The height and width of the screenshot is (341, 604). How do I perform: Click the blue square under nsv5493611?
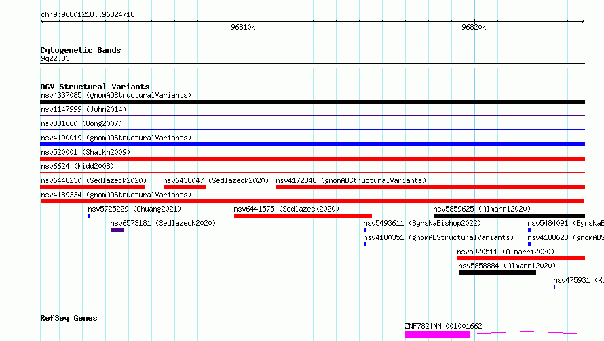pyautogui.click(x=365, y=230)
